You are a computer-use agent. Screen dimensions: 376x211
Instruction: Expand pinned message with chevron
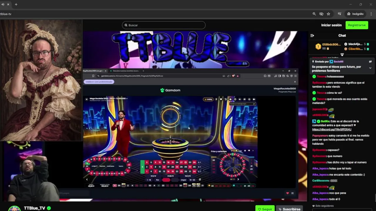coord(370,68)
